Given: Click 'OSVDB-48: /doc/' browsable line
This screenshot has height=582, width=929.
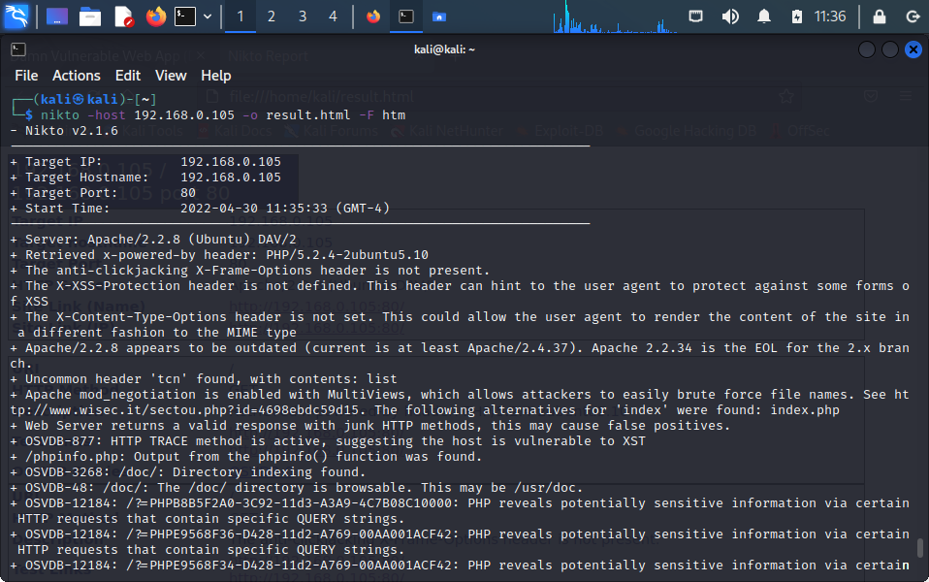Looking at the screenshot, I should pyautogui.click(x=296, y=488).
